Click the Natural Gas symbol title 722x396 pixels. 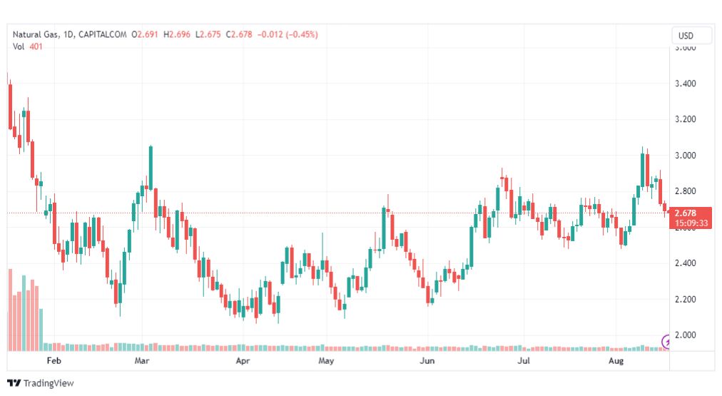pos(36,34)
